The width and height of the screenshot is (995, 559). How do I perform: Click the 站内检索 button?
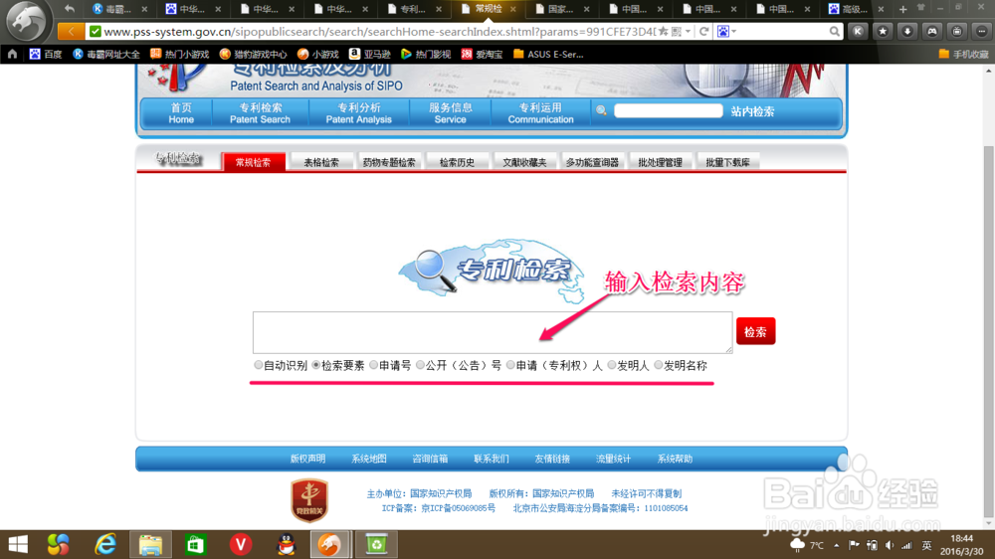click(752, 111)
